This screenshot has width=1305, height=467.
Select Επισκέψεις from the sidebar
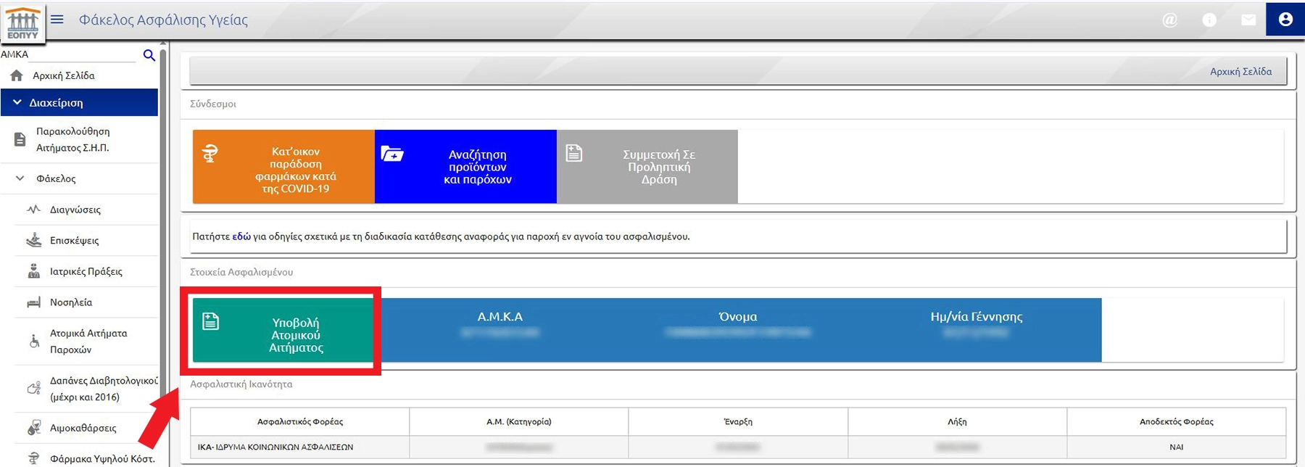[74, 241]
